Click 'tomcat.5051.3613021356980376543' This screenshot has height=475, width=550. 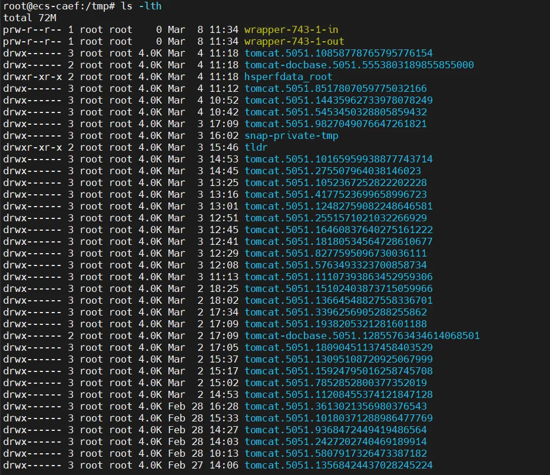[x=336, y=407]
